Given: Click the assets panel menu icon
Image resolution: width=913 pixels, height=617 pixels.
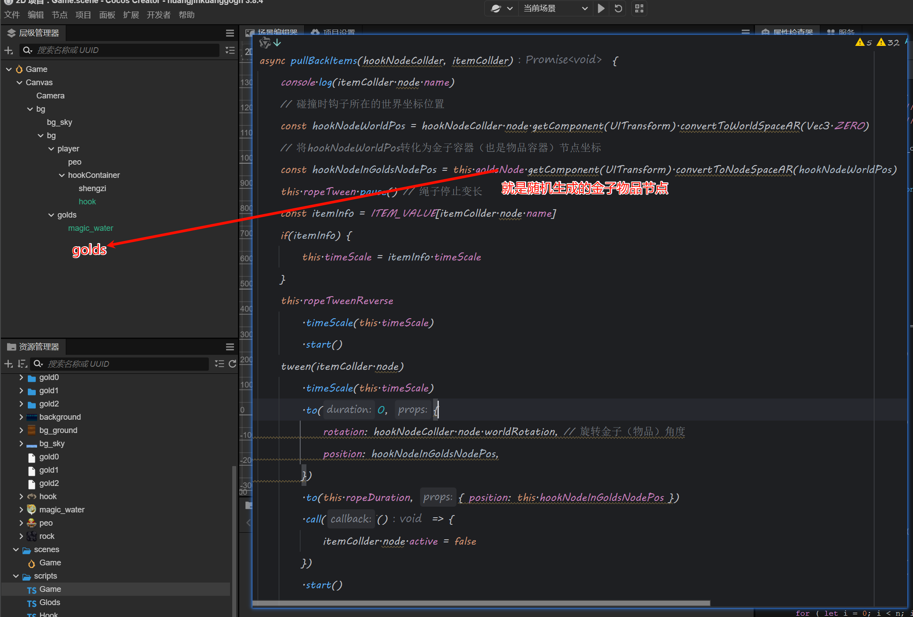Looking at the screenshot, I should pos(230,347).
